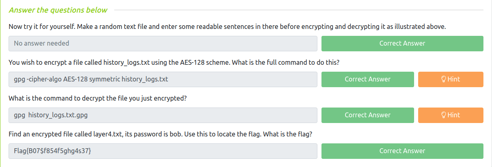Click Correct Answer beside the Flag field
The height and width of the screenshot is (167, 492).
[402, 151]
